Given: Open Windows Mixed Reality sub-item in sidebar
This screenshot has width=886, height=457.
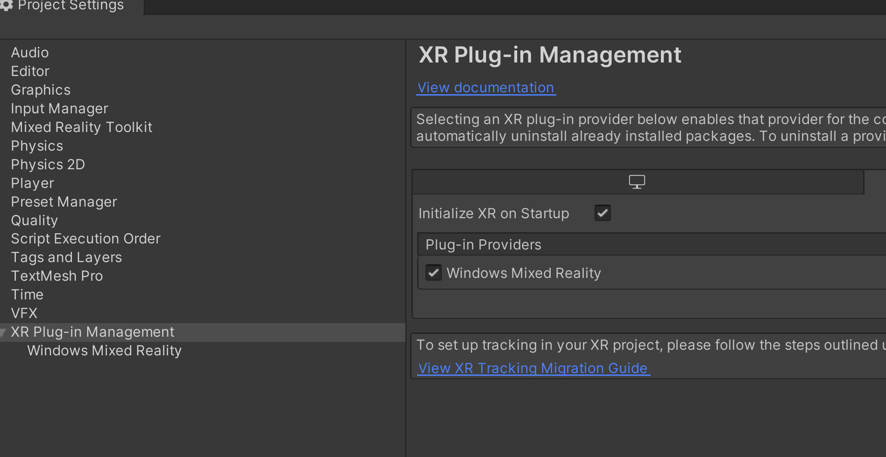Looking at the screenshot, I should click(x=105, y=351).
